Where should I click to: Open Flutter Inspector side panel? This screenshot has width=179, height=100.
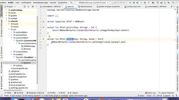[178, 25]
